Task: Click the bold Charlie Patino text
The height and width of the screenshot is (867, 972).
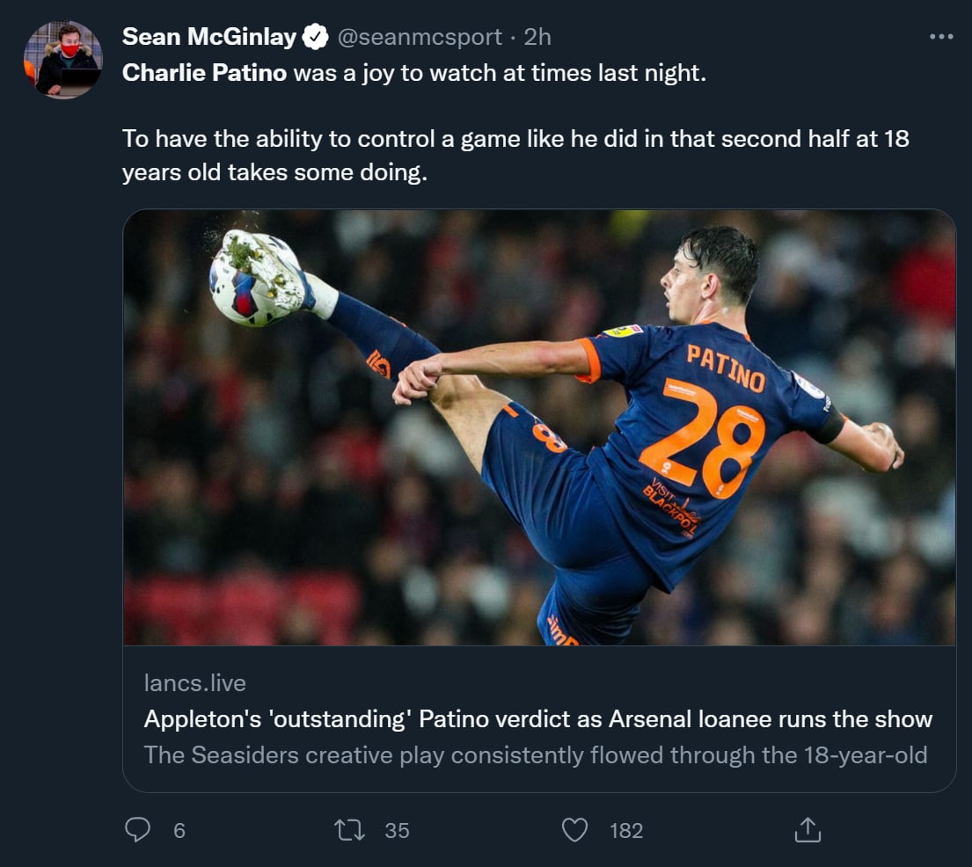Action: click(x=204, y=72)
